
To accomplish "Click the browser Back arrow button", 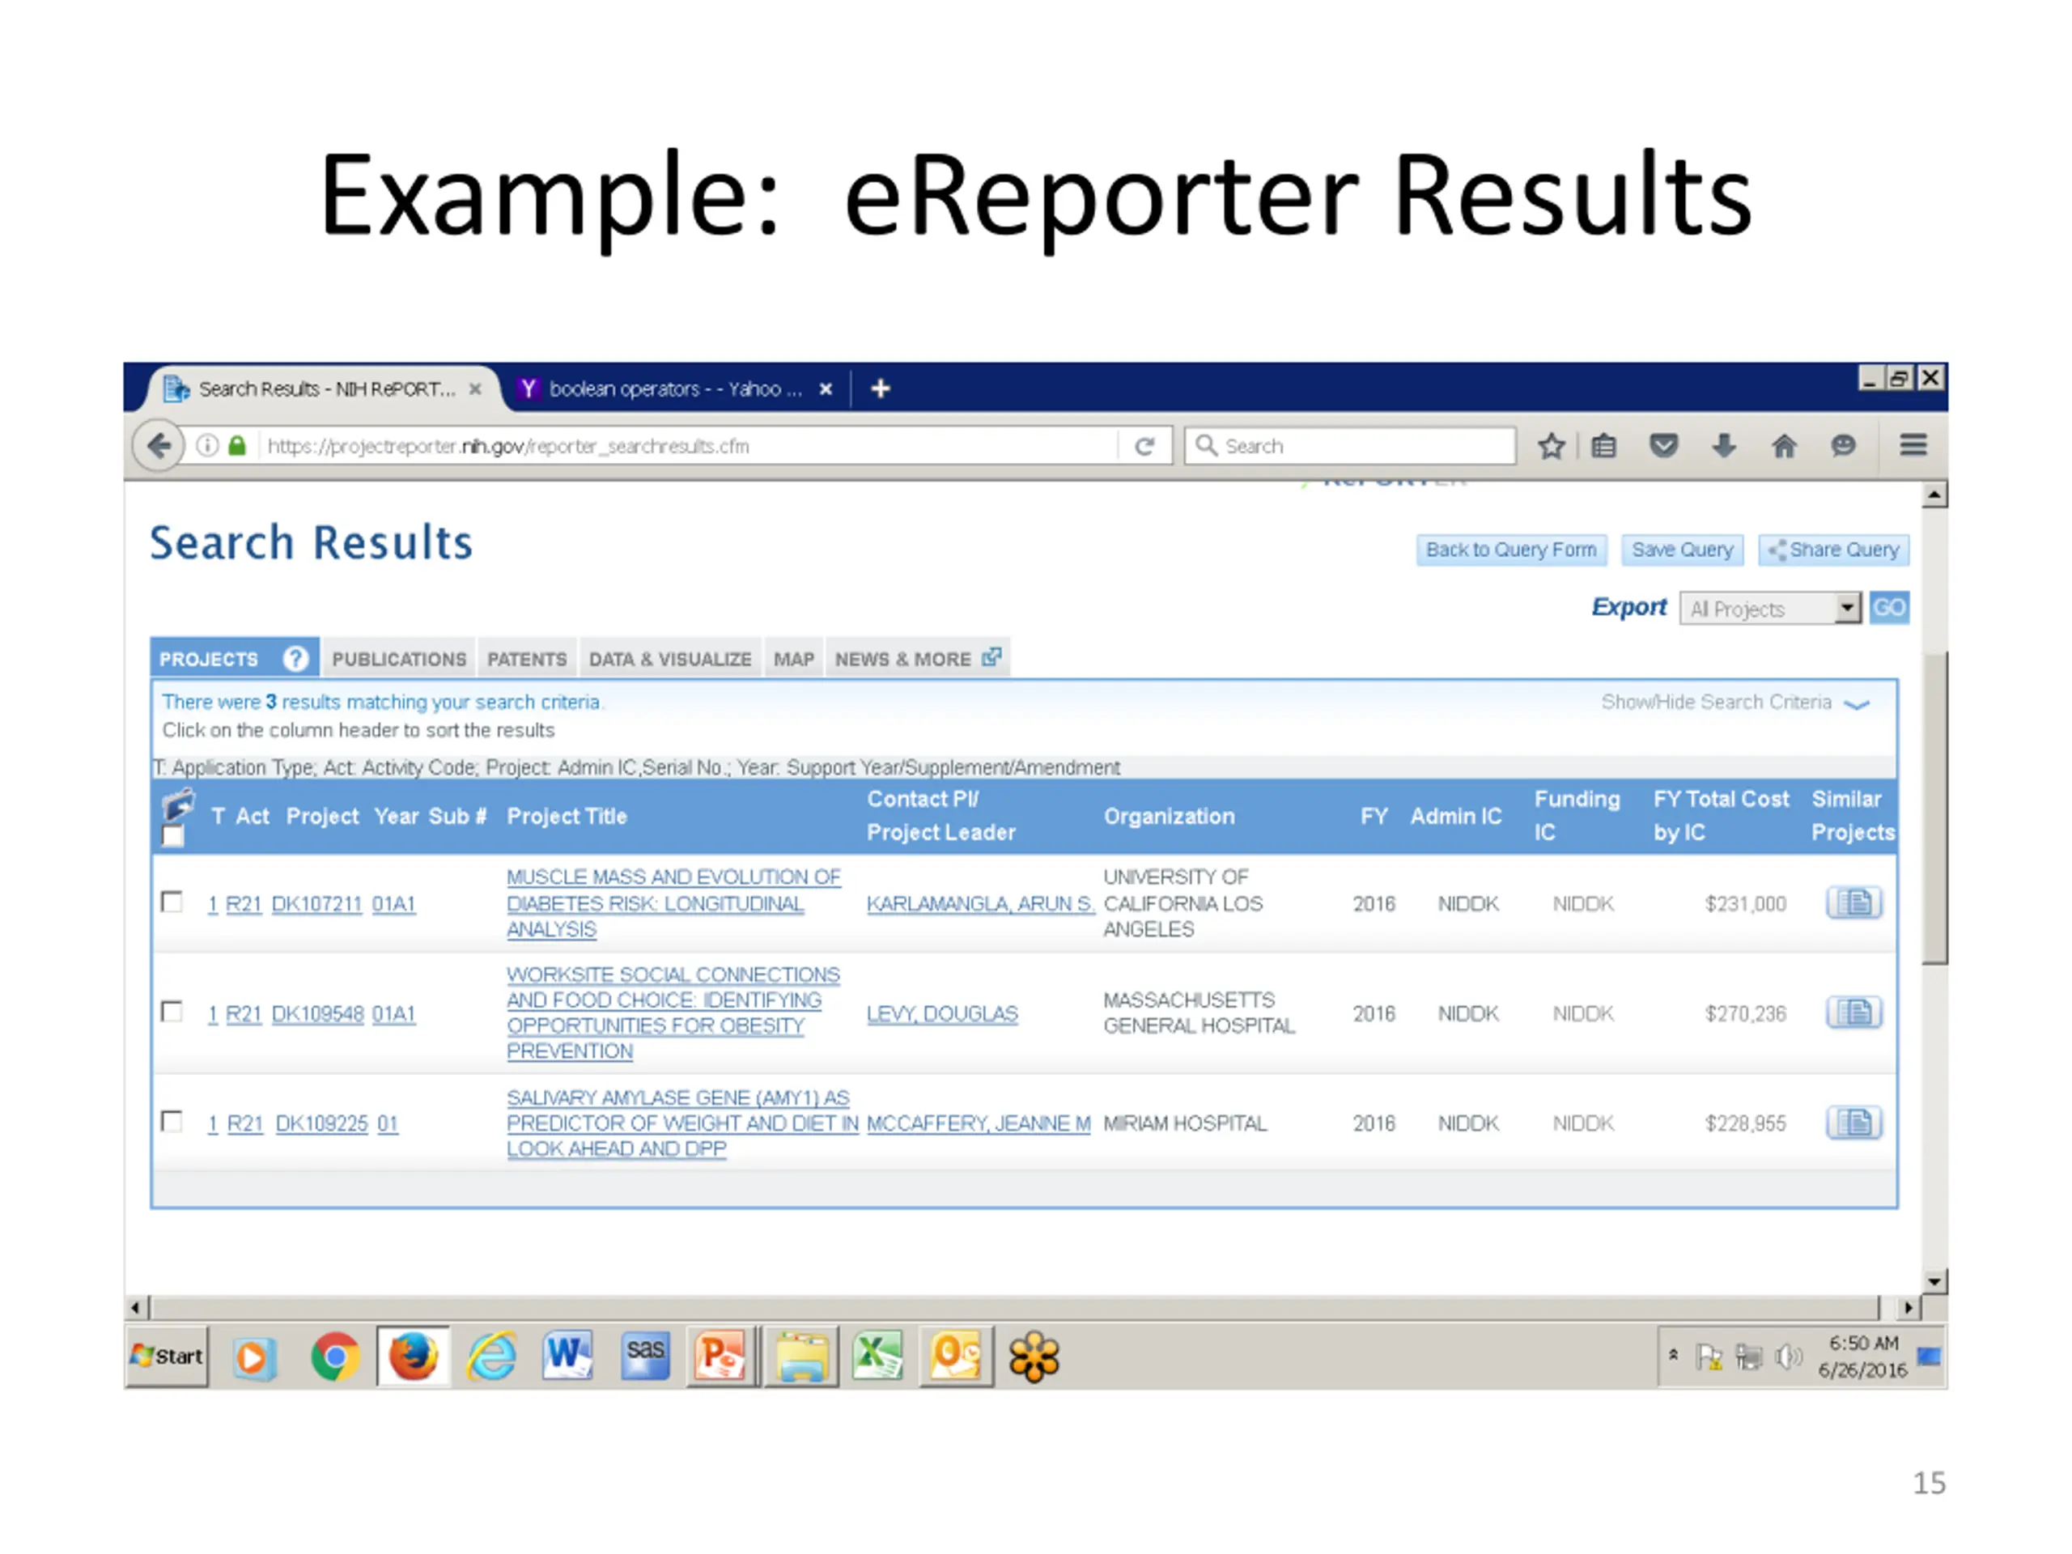I will 159,446.
